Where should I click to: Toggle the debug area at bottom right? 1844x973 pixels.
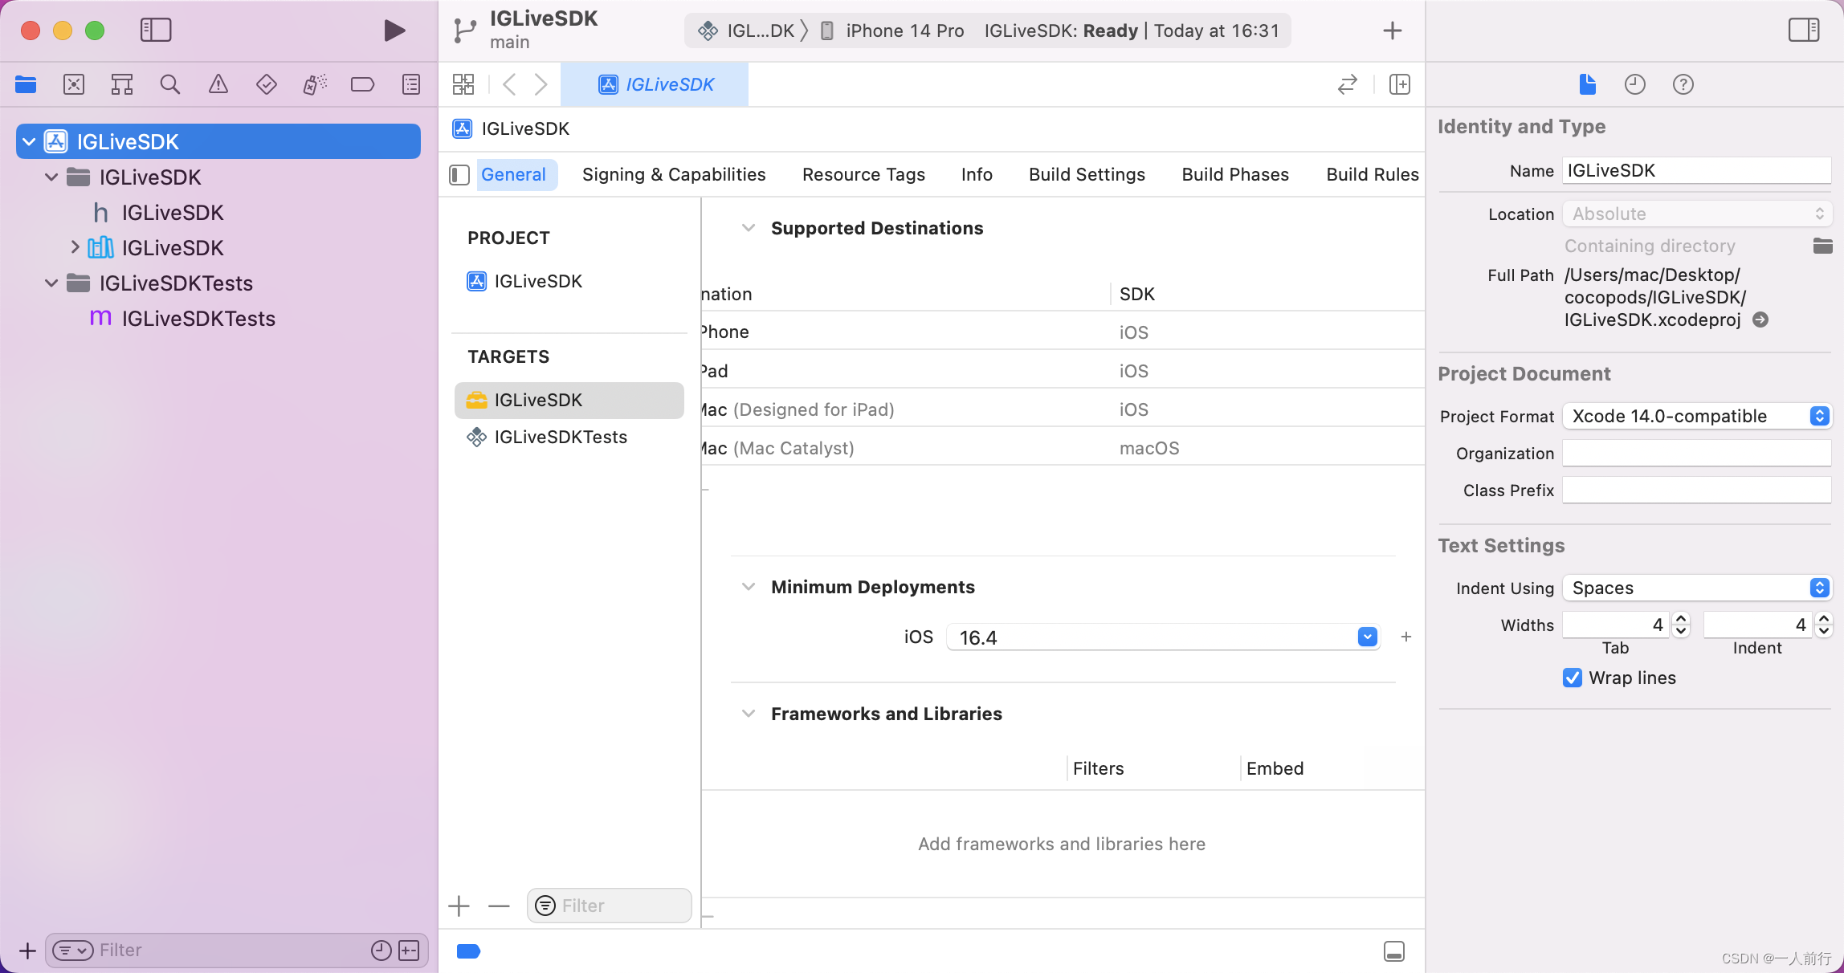pos(1394,951)
